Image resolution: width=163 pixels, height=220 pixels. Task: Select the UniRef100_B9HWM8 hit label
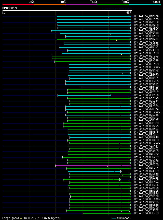146,25
